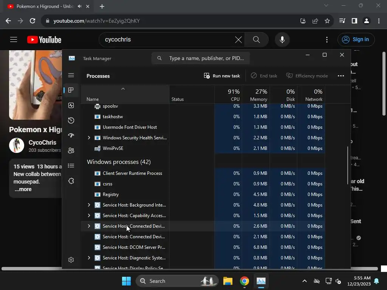
Task: Click YouTube search text field
Action: click(x=168, y=39)
